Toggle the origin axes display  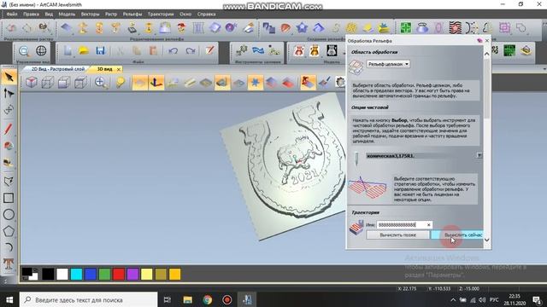click(x=156, y=83)
